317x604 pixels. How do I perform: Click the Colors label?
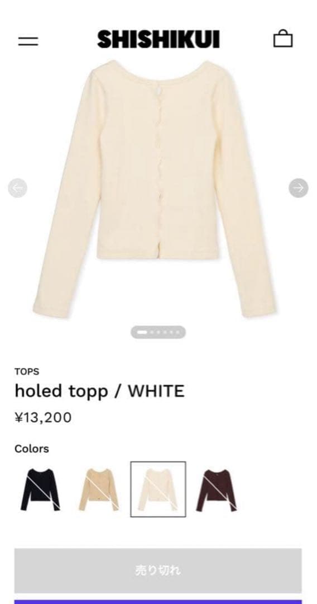31,449
